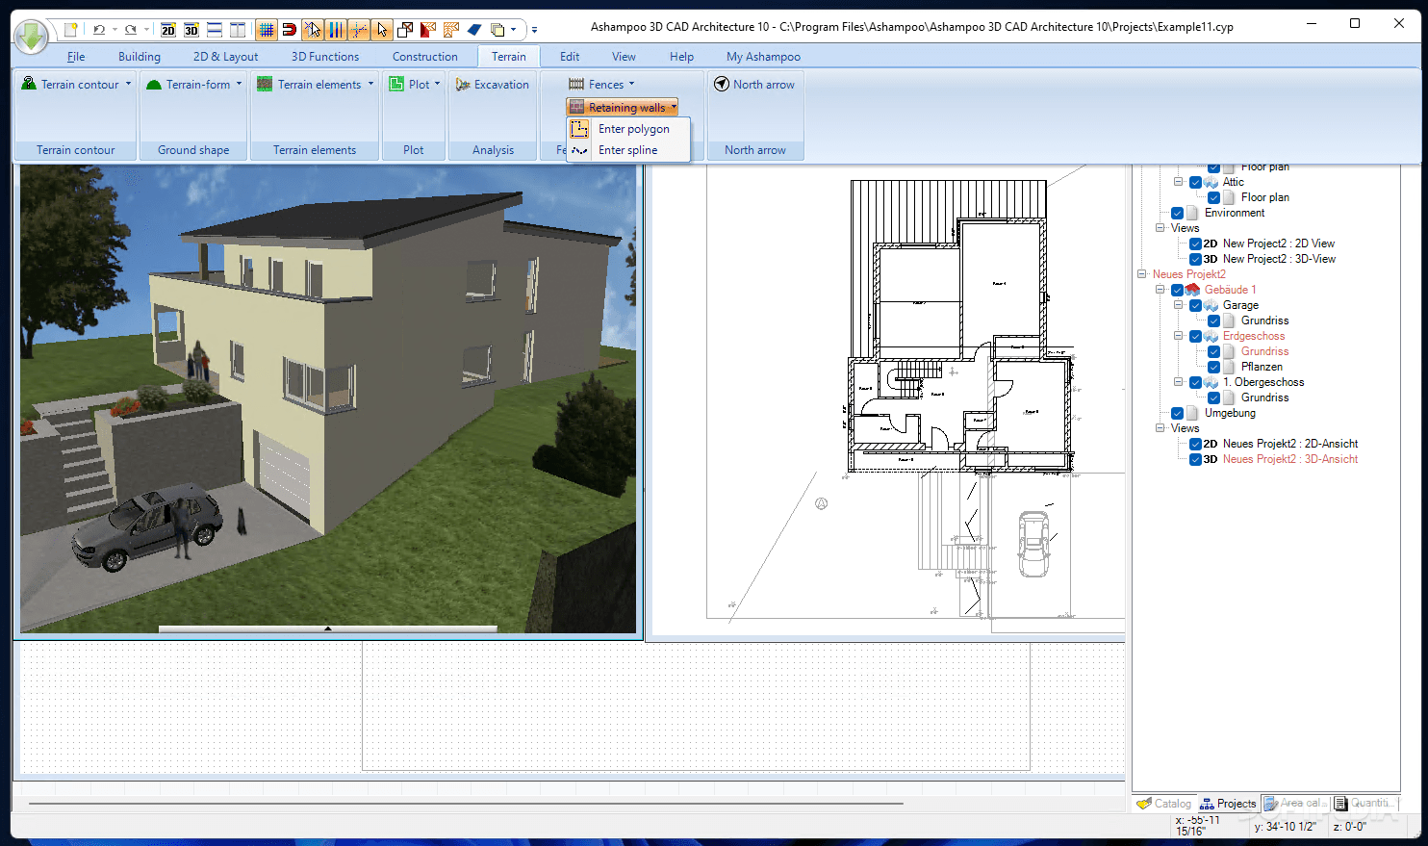Uncheck the Garage checkbox
This screenshot has height=846, width=1428.
point(1195,305)
